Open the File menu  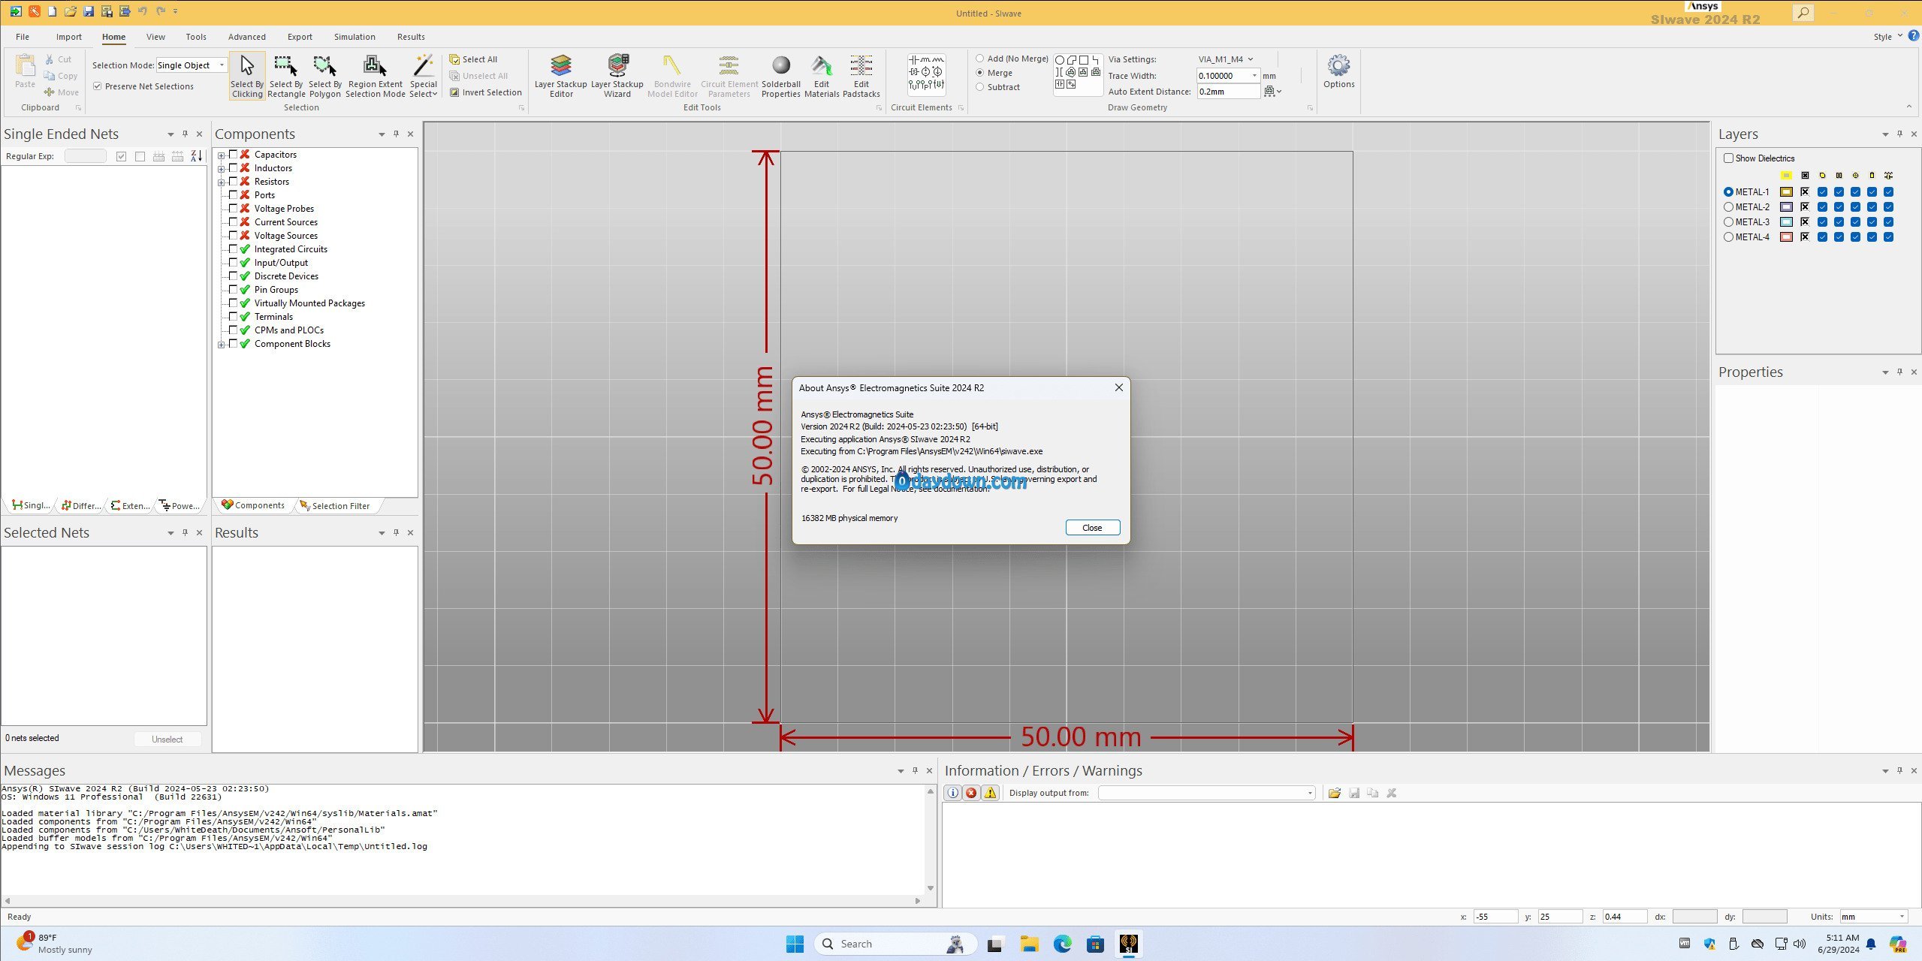[23, 37]
